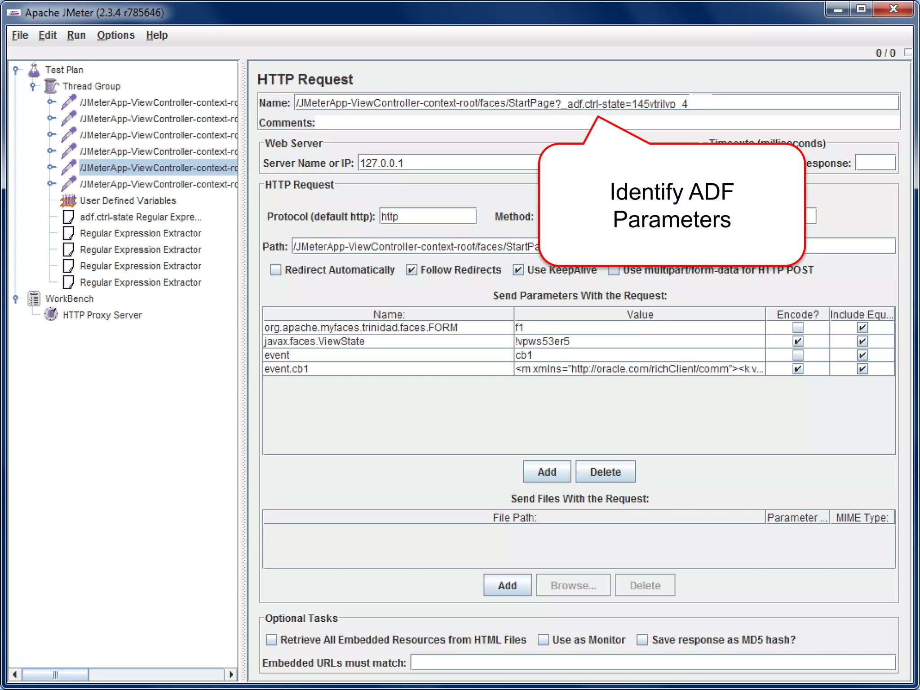920x690 pixels.
Task: Click Delete under the files table
Action: [x=645, y=585]
